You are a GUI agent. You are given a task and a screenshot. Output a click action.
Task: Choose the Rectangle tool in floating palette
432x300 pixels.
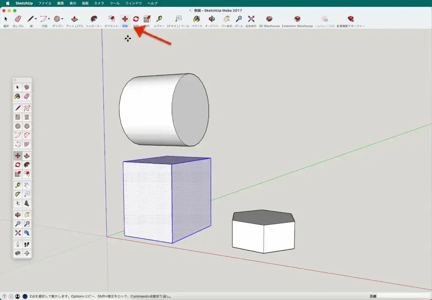click(18, 117)
